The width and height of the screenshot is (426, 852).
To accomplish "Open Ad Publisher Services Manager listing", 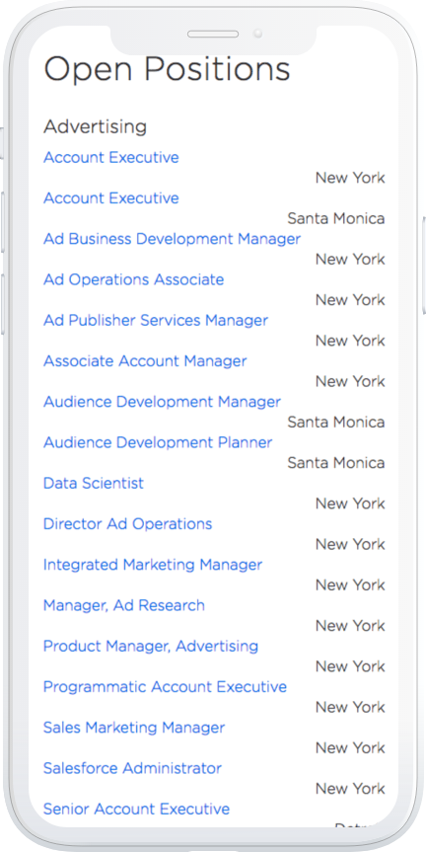I will pyautogui.click(x=156, y=321).
